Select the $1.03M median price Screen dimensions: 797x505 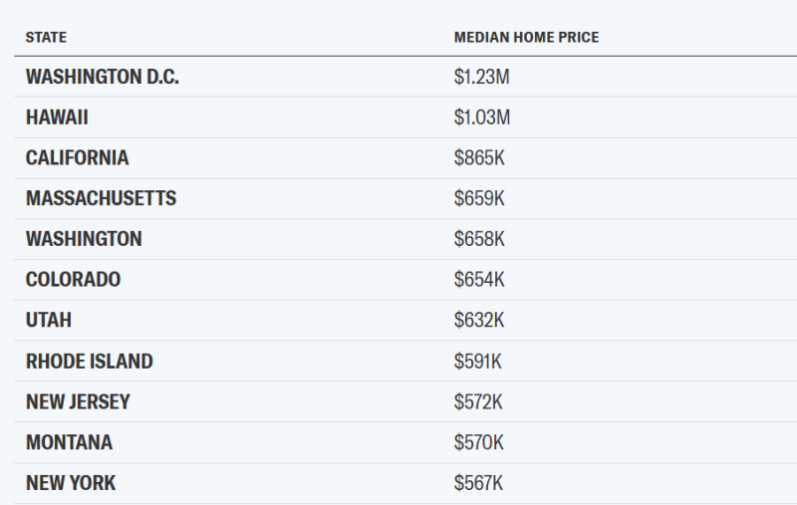482,118
